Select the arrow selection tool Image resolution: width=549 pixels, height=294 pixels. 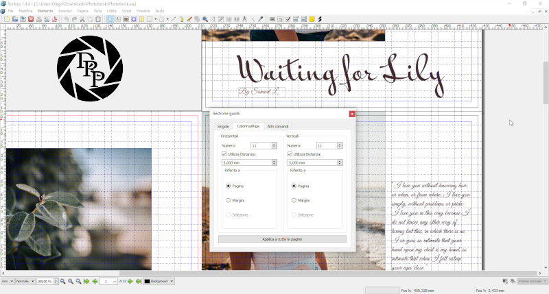[x=110, y=19]
